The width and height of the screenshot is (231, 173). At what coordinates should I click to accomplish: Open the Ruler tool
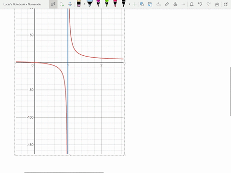click(167, 4)
